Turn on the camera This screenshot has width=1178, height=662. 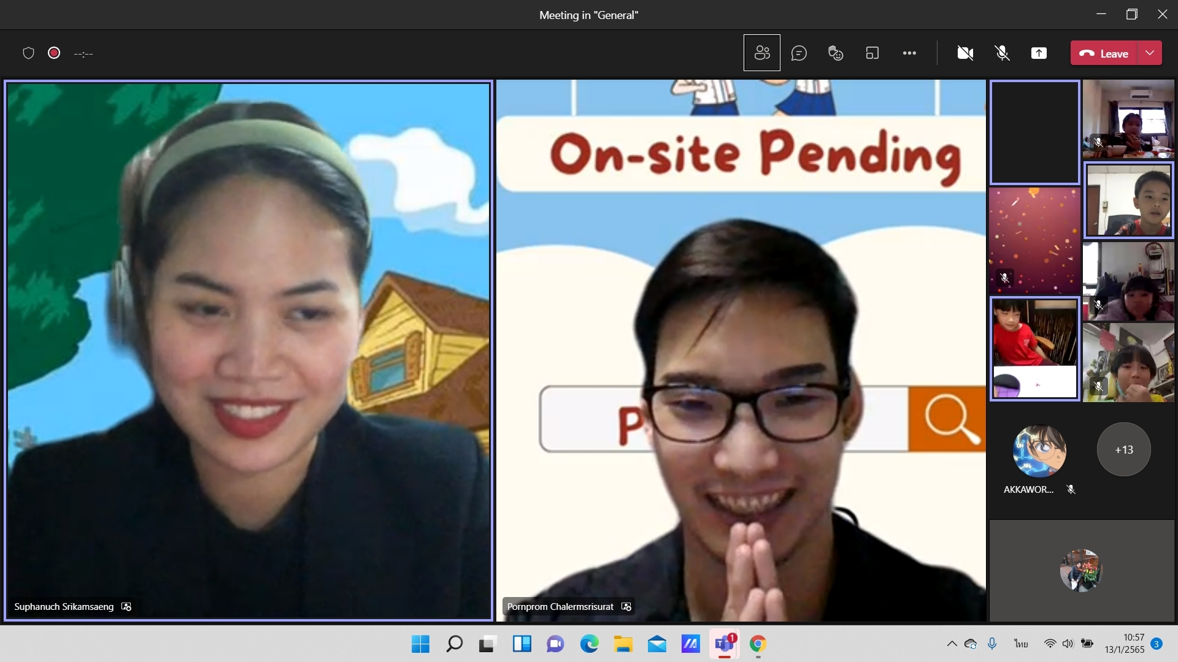coord(965,53)
